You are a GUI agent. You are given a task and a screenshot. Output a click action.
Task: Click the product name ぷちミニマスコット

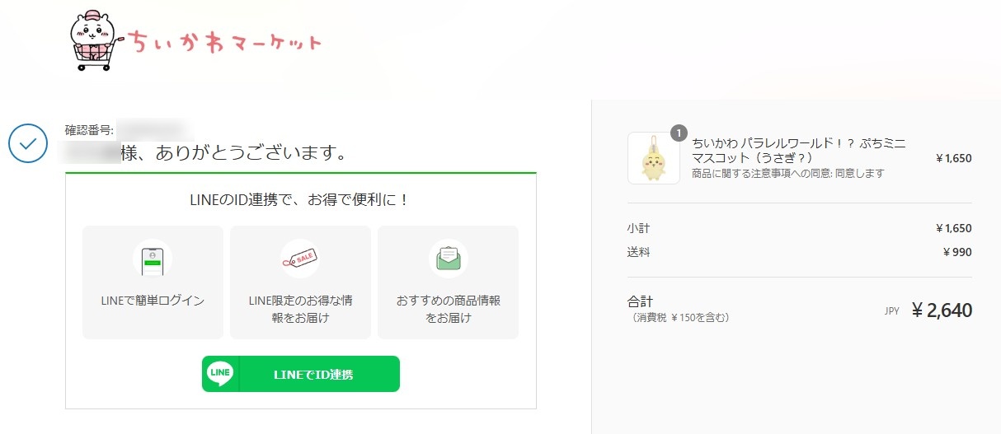pos(799,150)
